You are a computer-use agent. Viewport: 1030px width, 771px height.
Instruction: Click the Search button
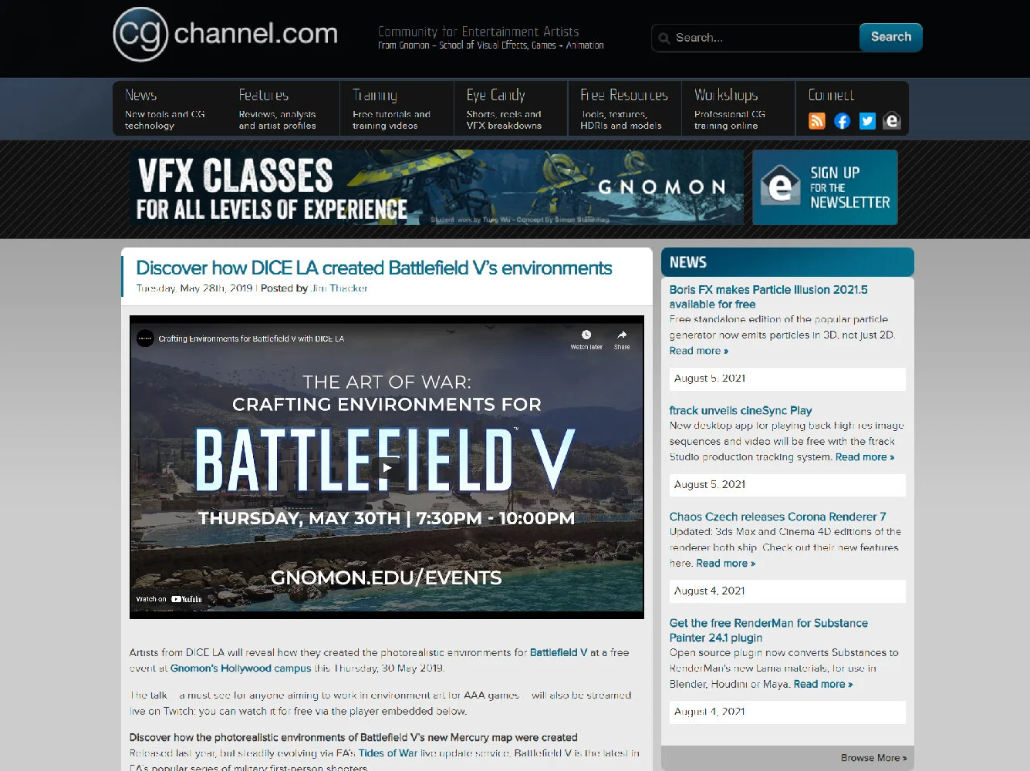tap(891, 37)
